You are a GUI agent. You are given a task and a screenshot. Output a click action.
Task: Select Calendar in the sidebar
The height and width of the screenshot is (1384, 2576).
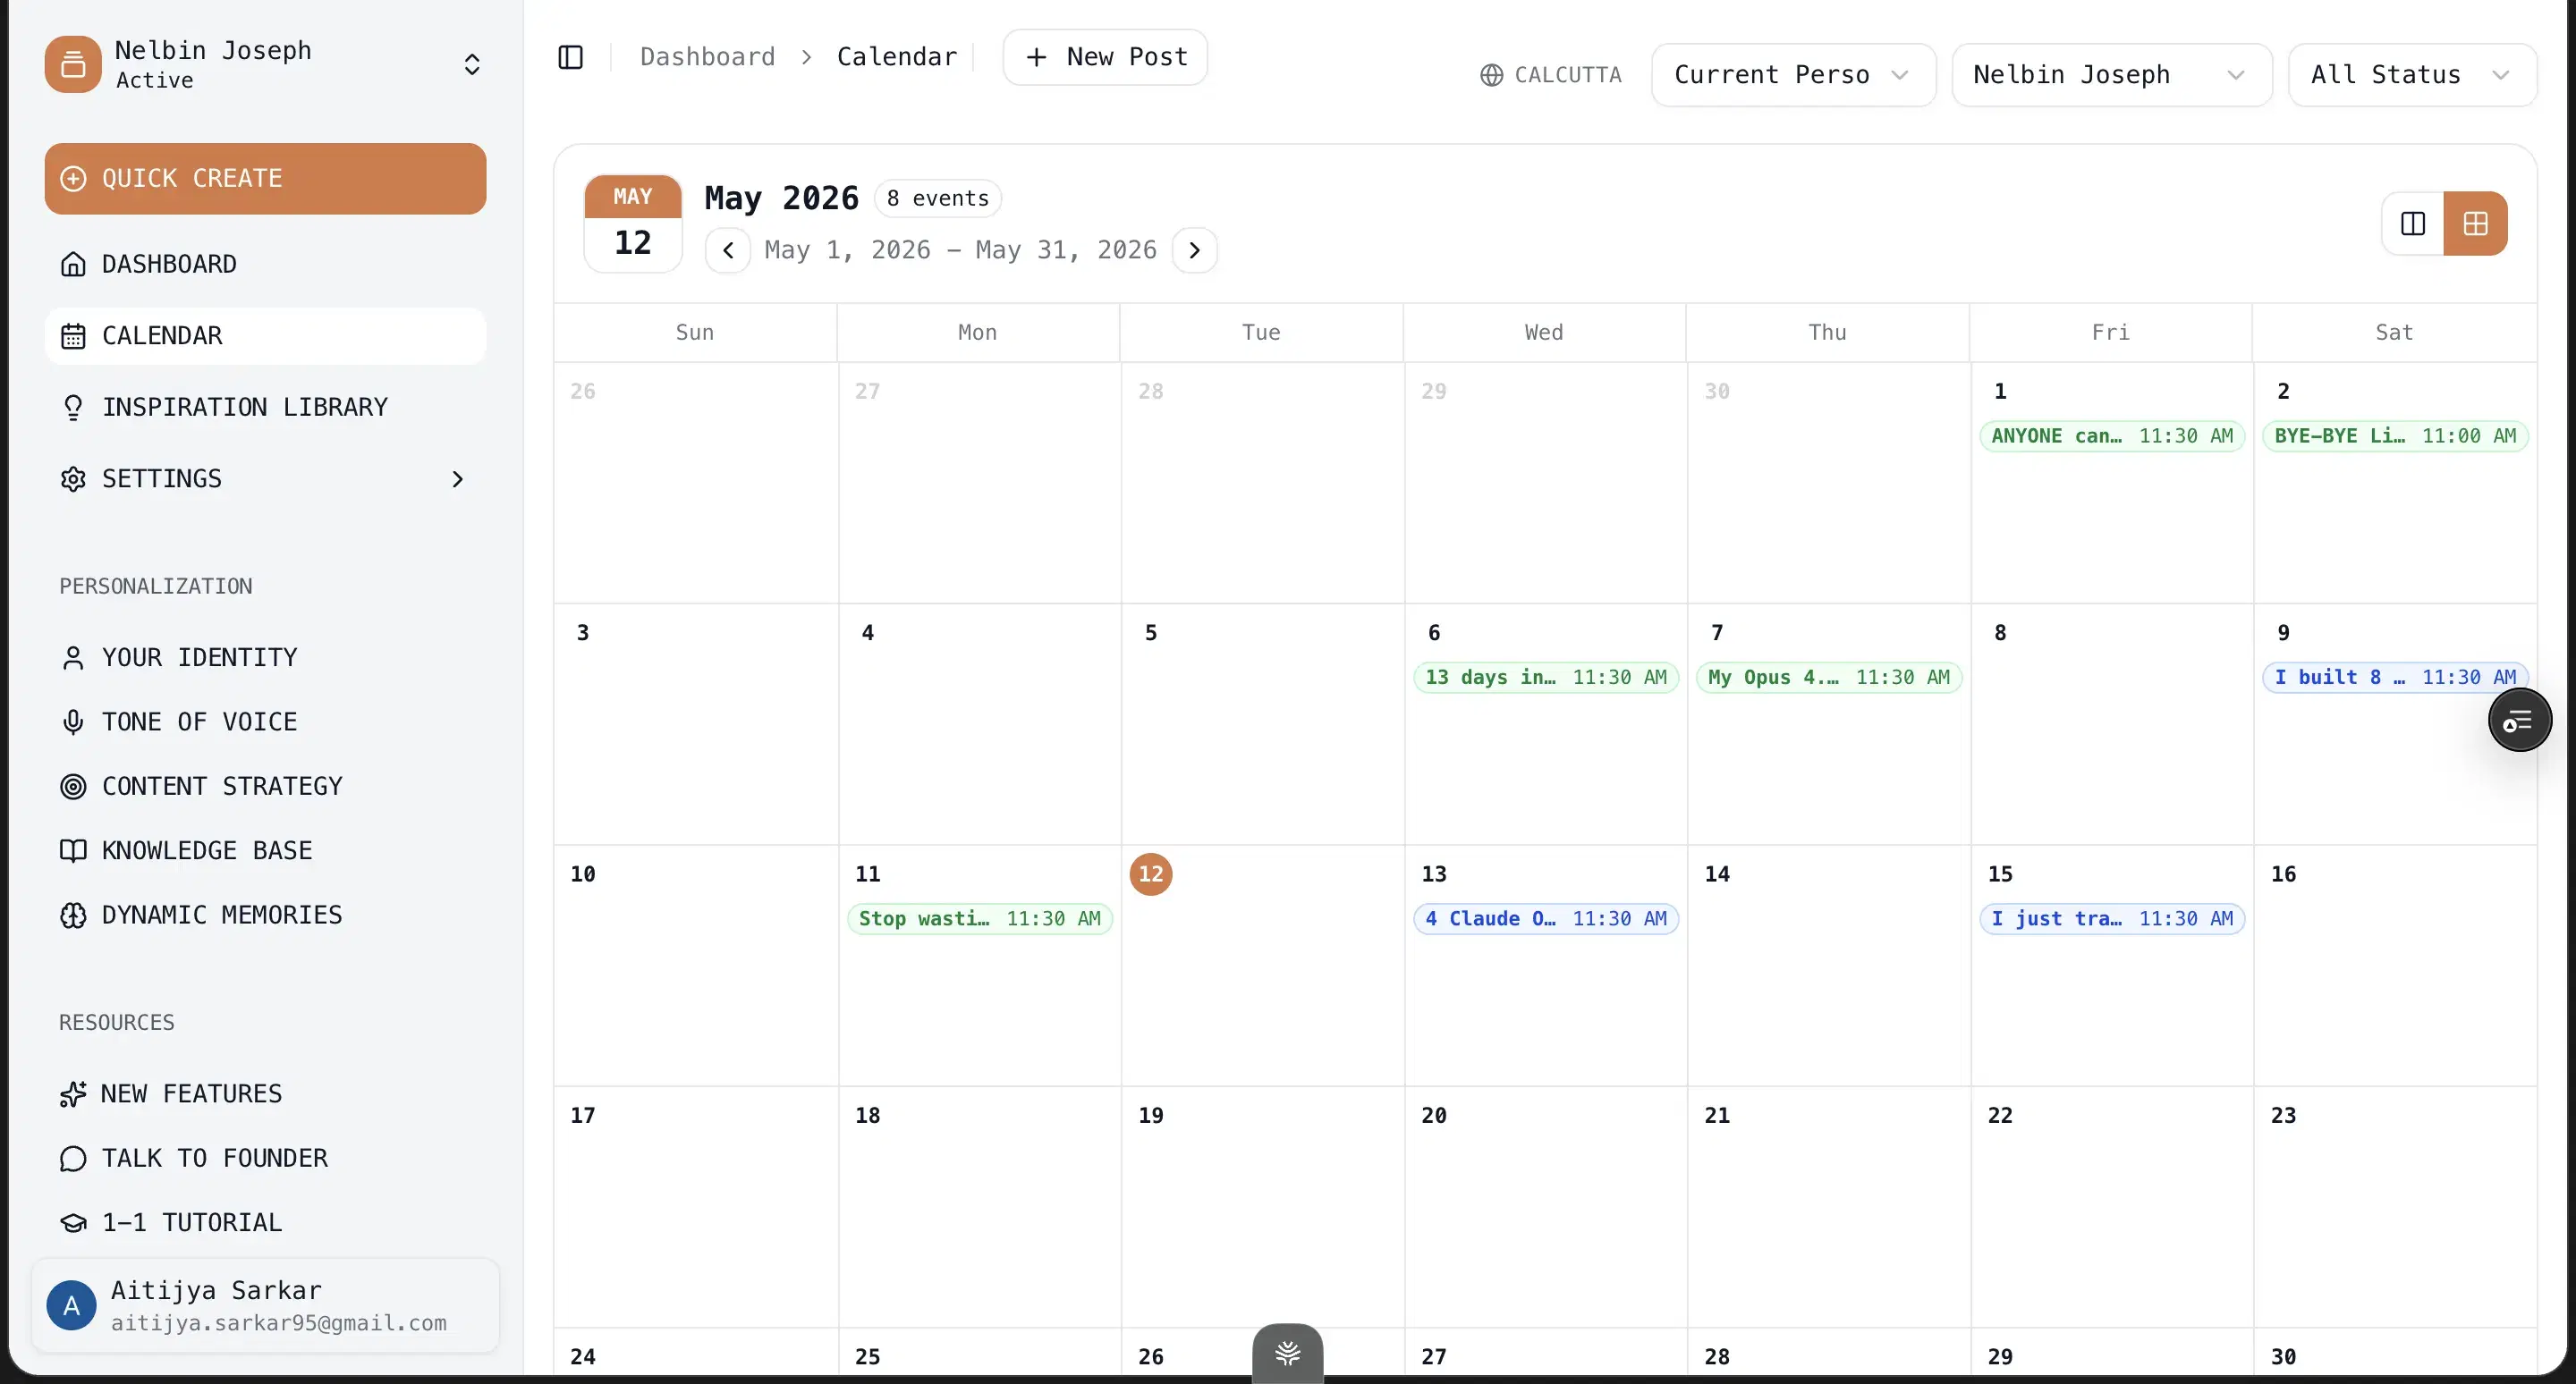pyautogui.click(x=265, y=336)
